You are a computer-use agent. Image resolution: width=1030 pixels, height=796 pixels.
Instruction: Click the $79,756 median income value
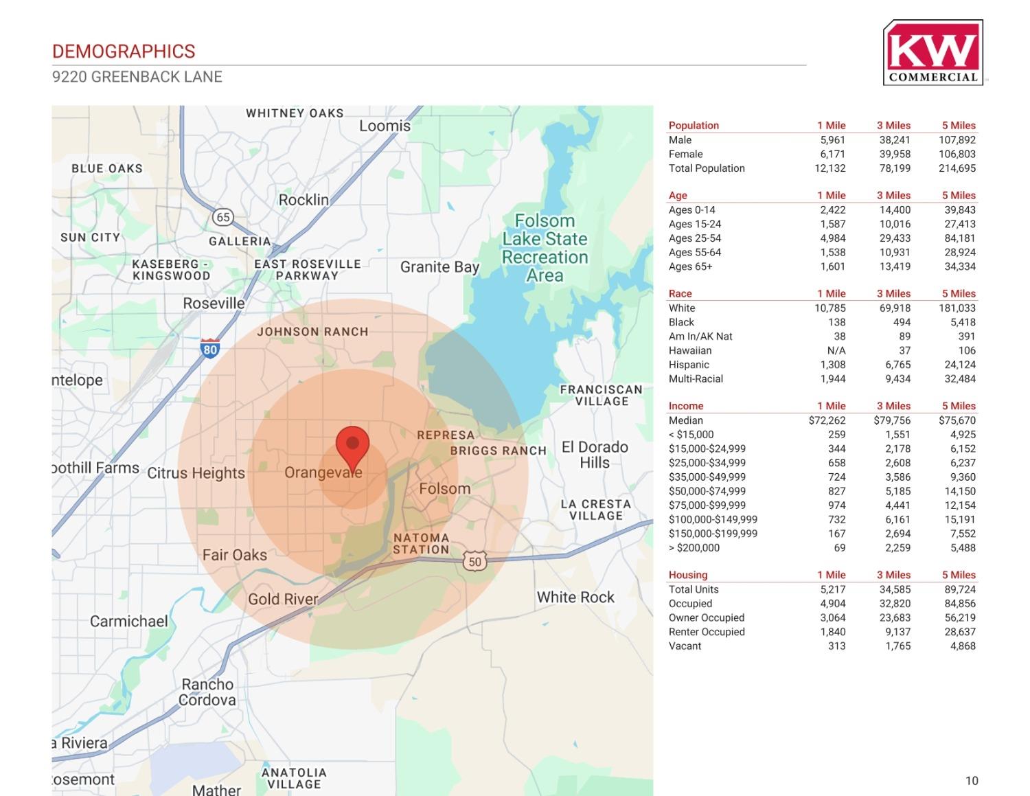pyautogui.click(x=892, y=420)
